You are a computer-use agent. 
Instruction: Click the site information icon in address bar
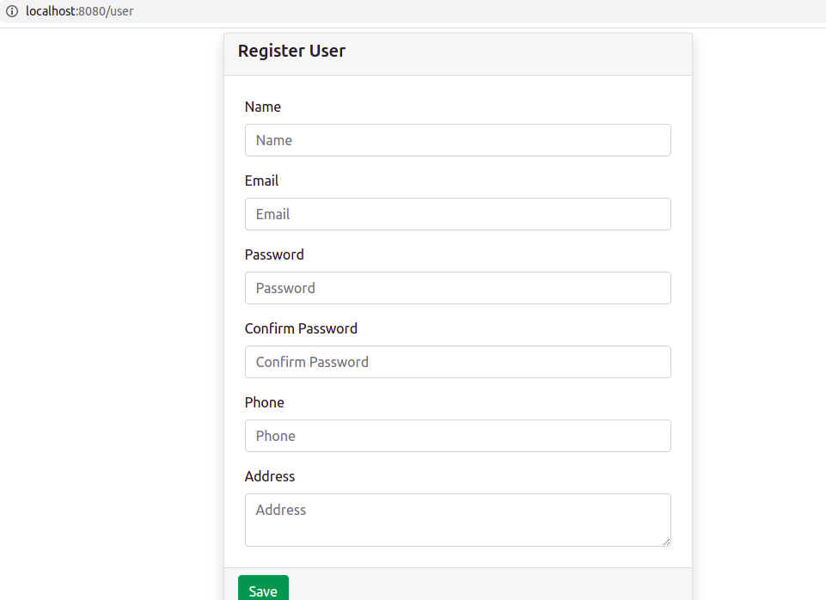(12, 13)
